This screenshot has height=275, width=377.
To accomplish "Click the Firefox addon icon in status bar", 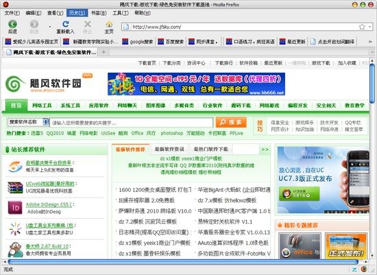I will tap(364, 269).
